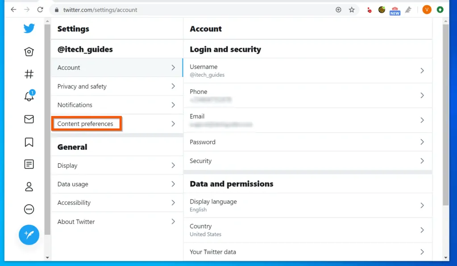Open the Data usage section

[x=116, y=184]
